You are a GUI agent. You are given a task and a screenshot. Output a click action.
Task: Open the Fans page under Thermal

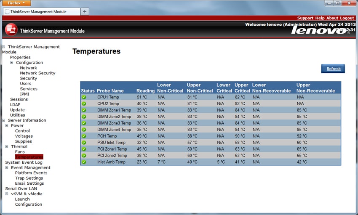coord(20,152)
